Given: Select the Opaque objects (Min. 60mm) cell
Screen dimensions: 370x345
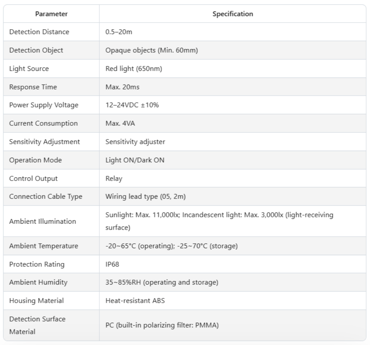Looking at the screenshot, I should point(152,50).
